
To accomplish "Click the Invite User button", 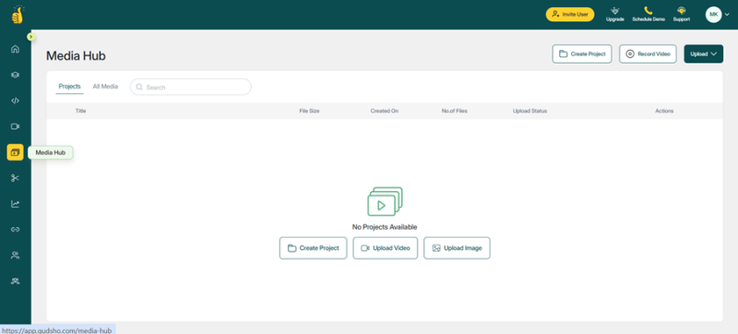I will click(570, 15).
